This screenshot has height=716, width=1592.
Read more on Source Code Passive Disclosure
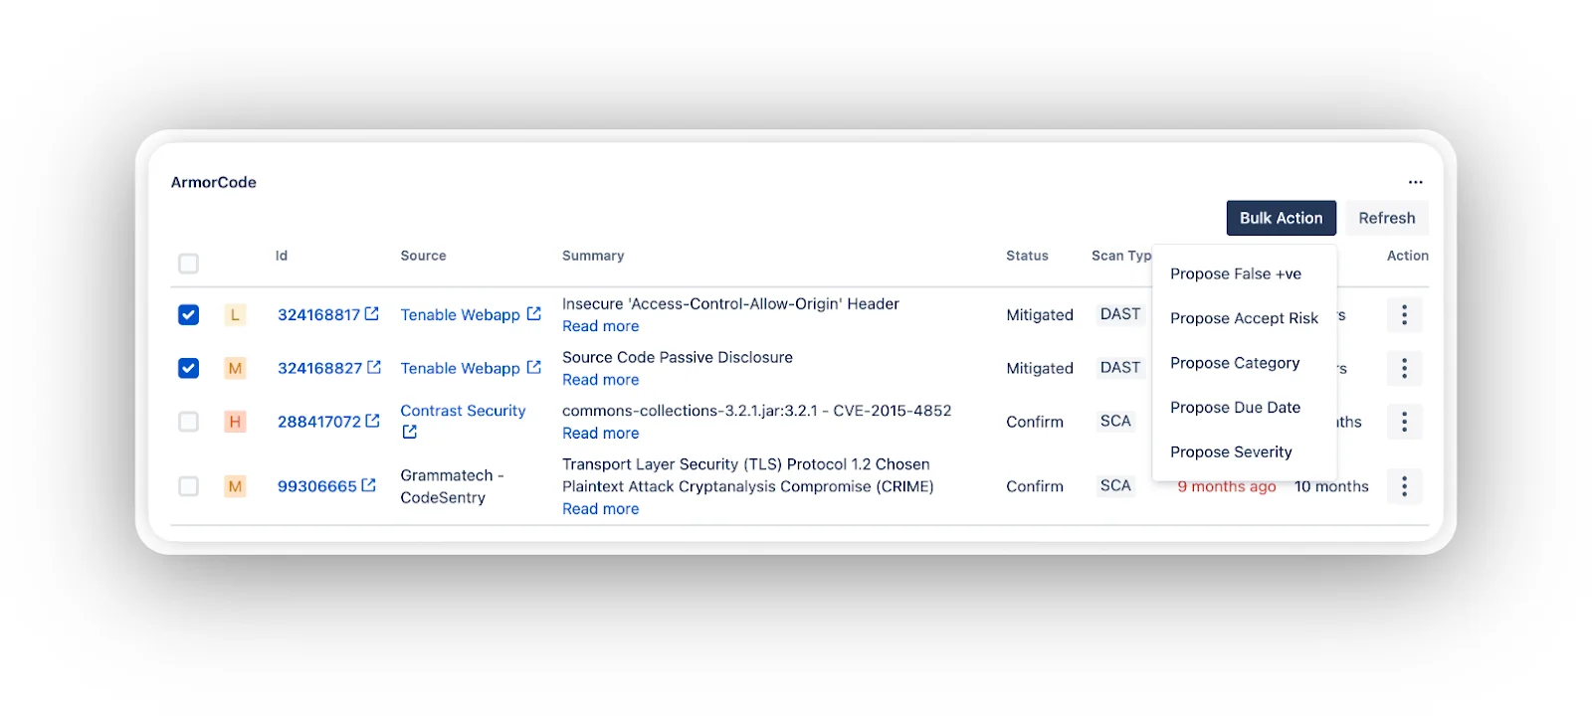[600, 380]
